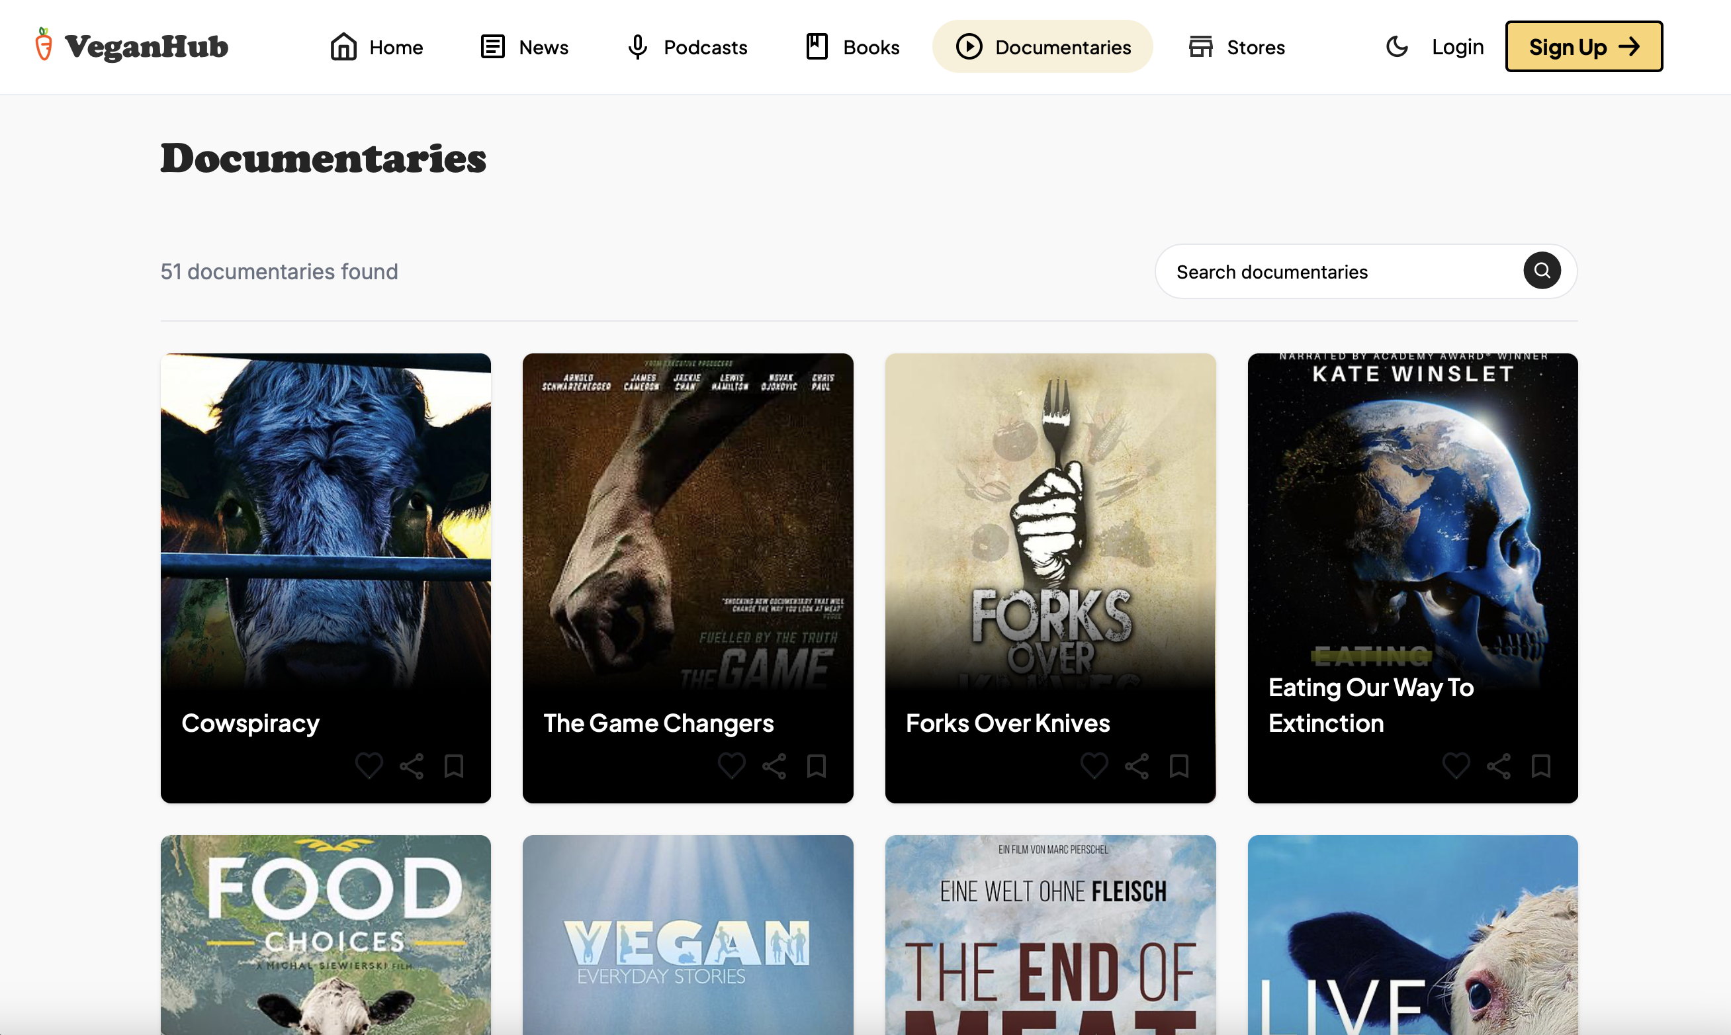Open the Podcasts section
Screen dimensions: 1731x1035
point(687,47)
